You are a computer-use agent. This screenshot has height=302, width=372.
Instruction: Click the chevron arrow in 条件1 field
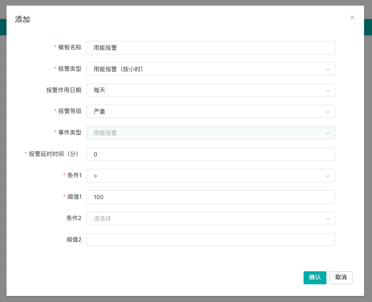point(328,176)
